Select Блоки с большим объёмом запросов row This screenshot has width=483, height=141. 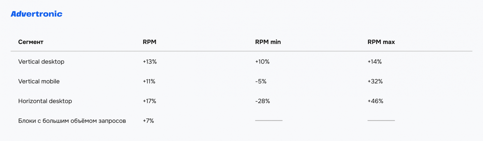click(x=72, y=121)
